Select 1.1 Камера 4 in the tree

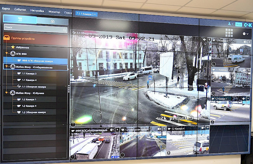(x=29, y=80)
